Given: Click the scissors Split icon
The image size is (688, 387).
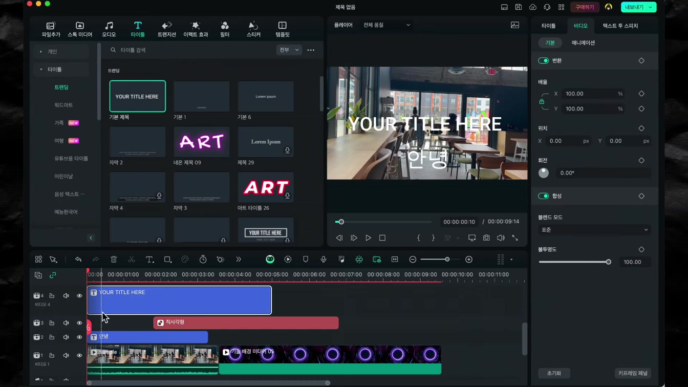Looking at the screenshot, I should click(x=132, y=260).
